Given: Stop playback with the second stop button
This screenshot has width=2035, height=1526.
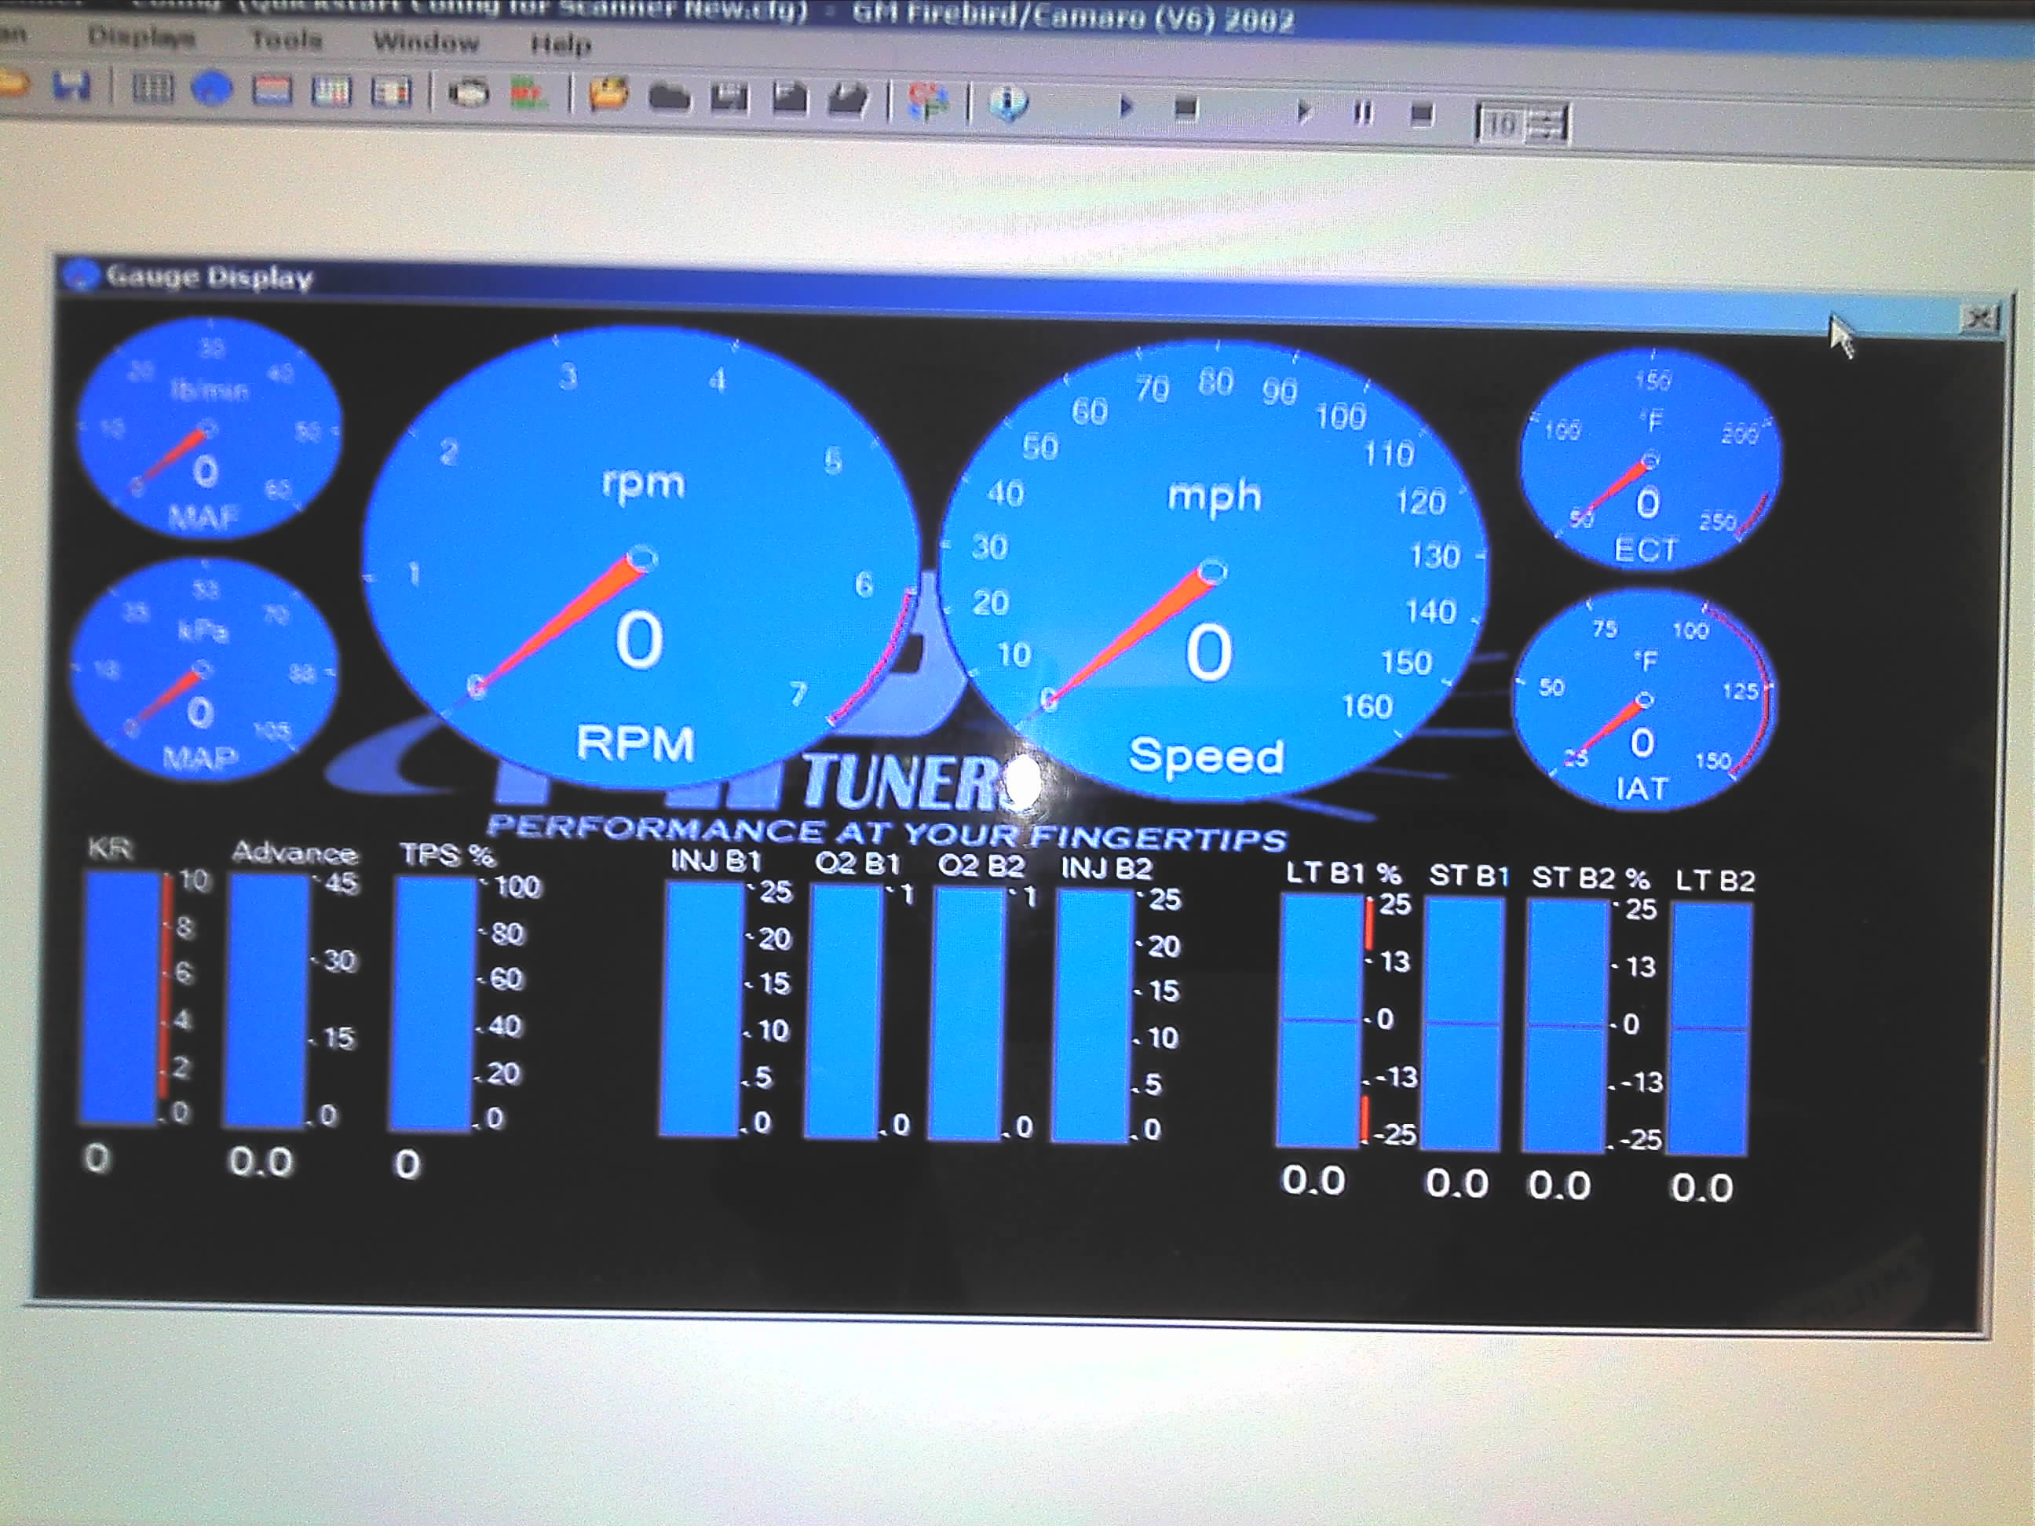Looking at the screenshot, I should 1423,115.
